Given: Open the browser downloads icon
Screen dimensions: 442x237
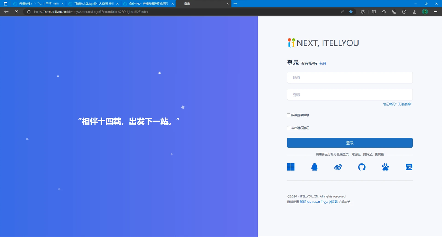Looking at the screenshot, I should 415,12.
